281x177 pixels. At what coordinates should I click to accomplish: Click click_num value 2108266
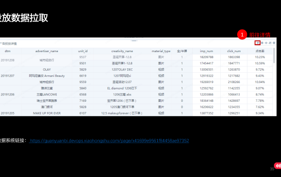pos(234,82)
